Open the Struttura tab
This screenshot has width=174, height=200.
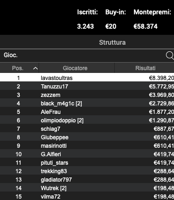click(x=112, y=42)
